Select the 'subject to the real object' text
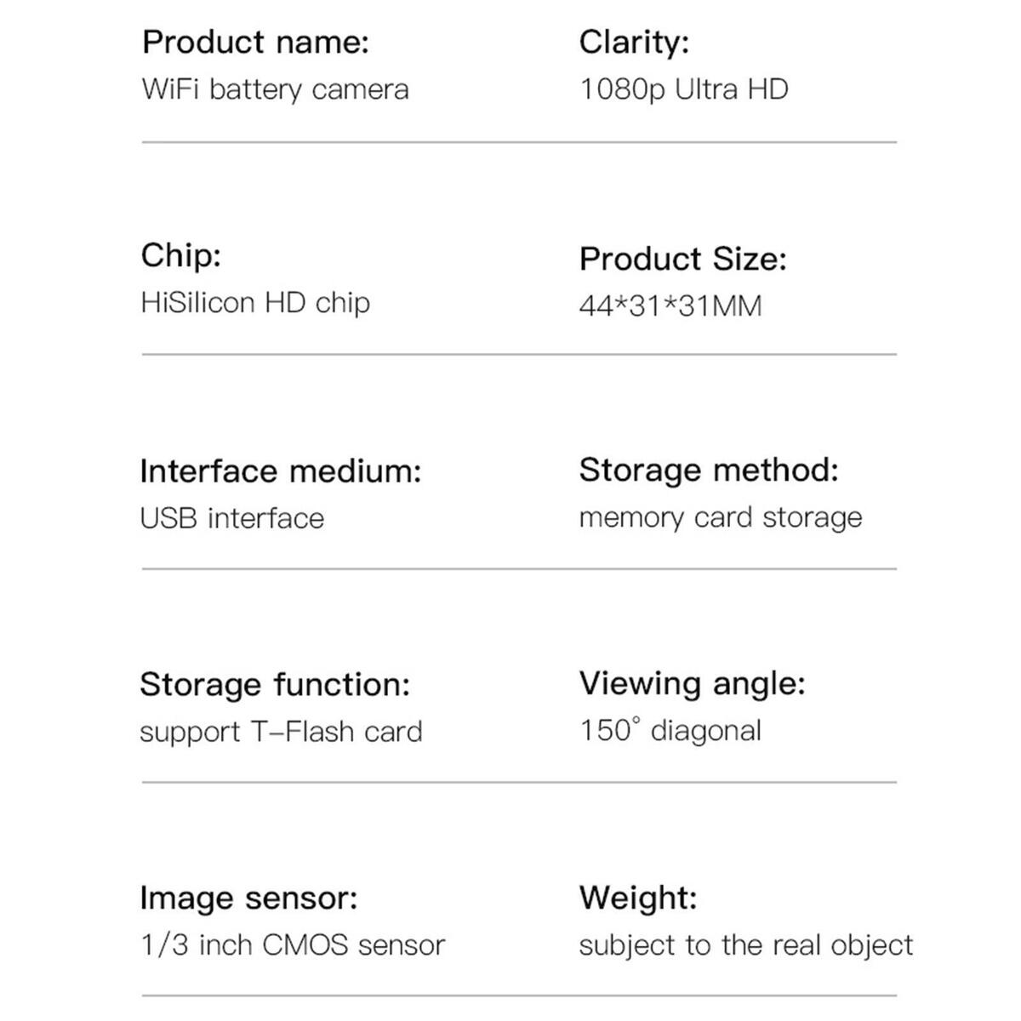 pyautogui.click(x=746, y=945)
